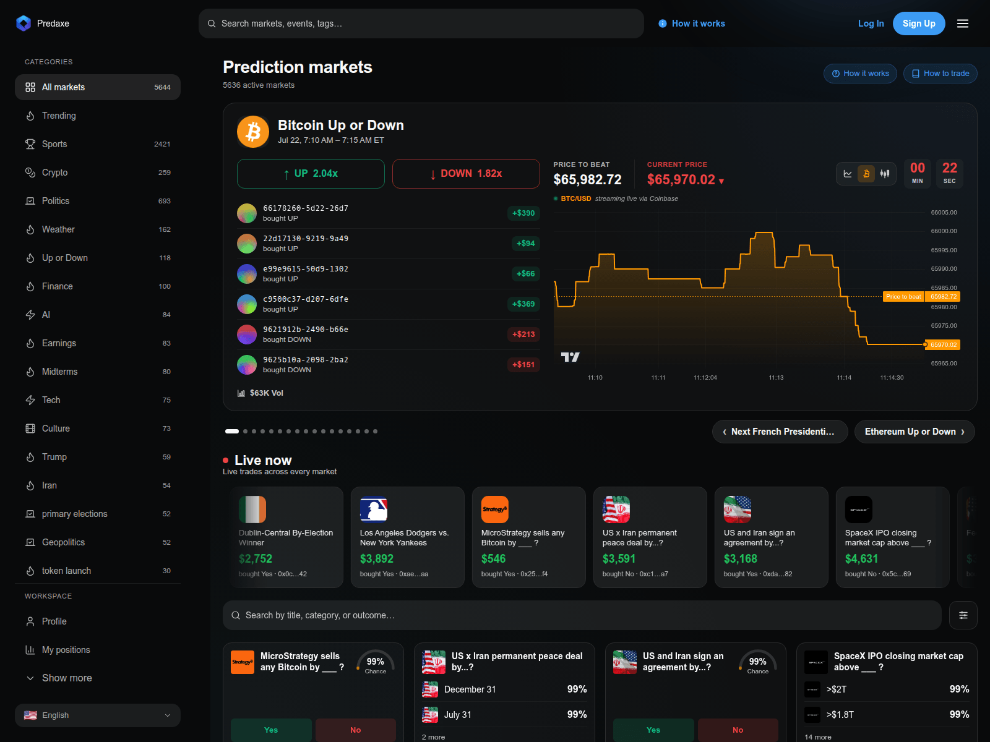The height and width of the screenshot is (742, 990).
Task: Open the >$2T outcome row
Action: (887, 689)
